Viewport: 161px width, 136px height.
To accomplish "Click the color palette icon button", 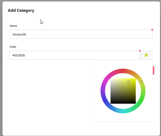I will tap(146, 55).
